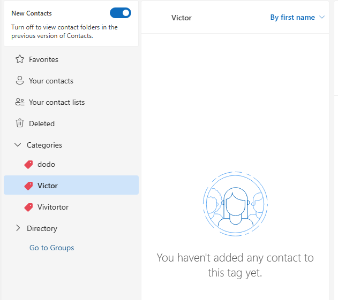Click the red tag icon beside dodo
This screenshot has width=338, height=300.
(x=29, y=165)
